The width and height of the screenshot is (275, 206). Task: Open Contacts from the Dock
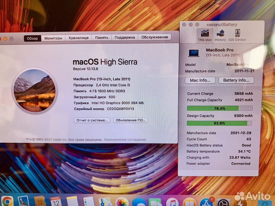(40, 201)
